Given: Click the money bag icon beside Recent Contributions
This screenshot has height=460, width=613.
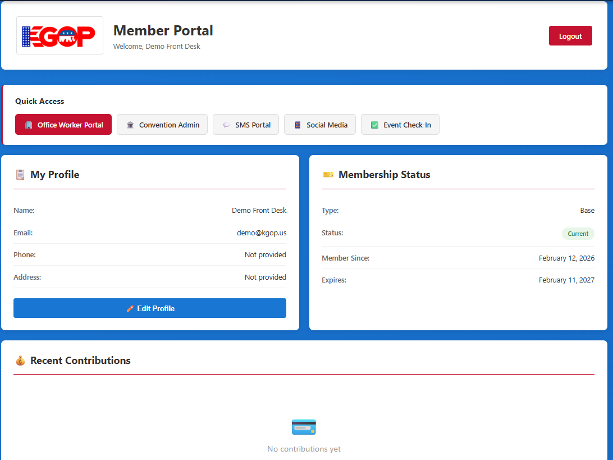Looking at the screenshot, I should tap(20, 361).
